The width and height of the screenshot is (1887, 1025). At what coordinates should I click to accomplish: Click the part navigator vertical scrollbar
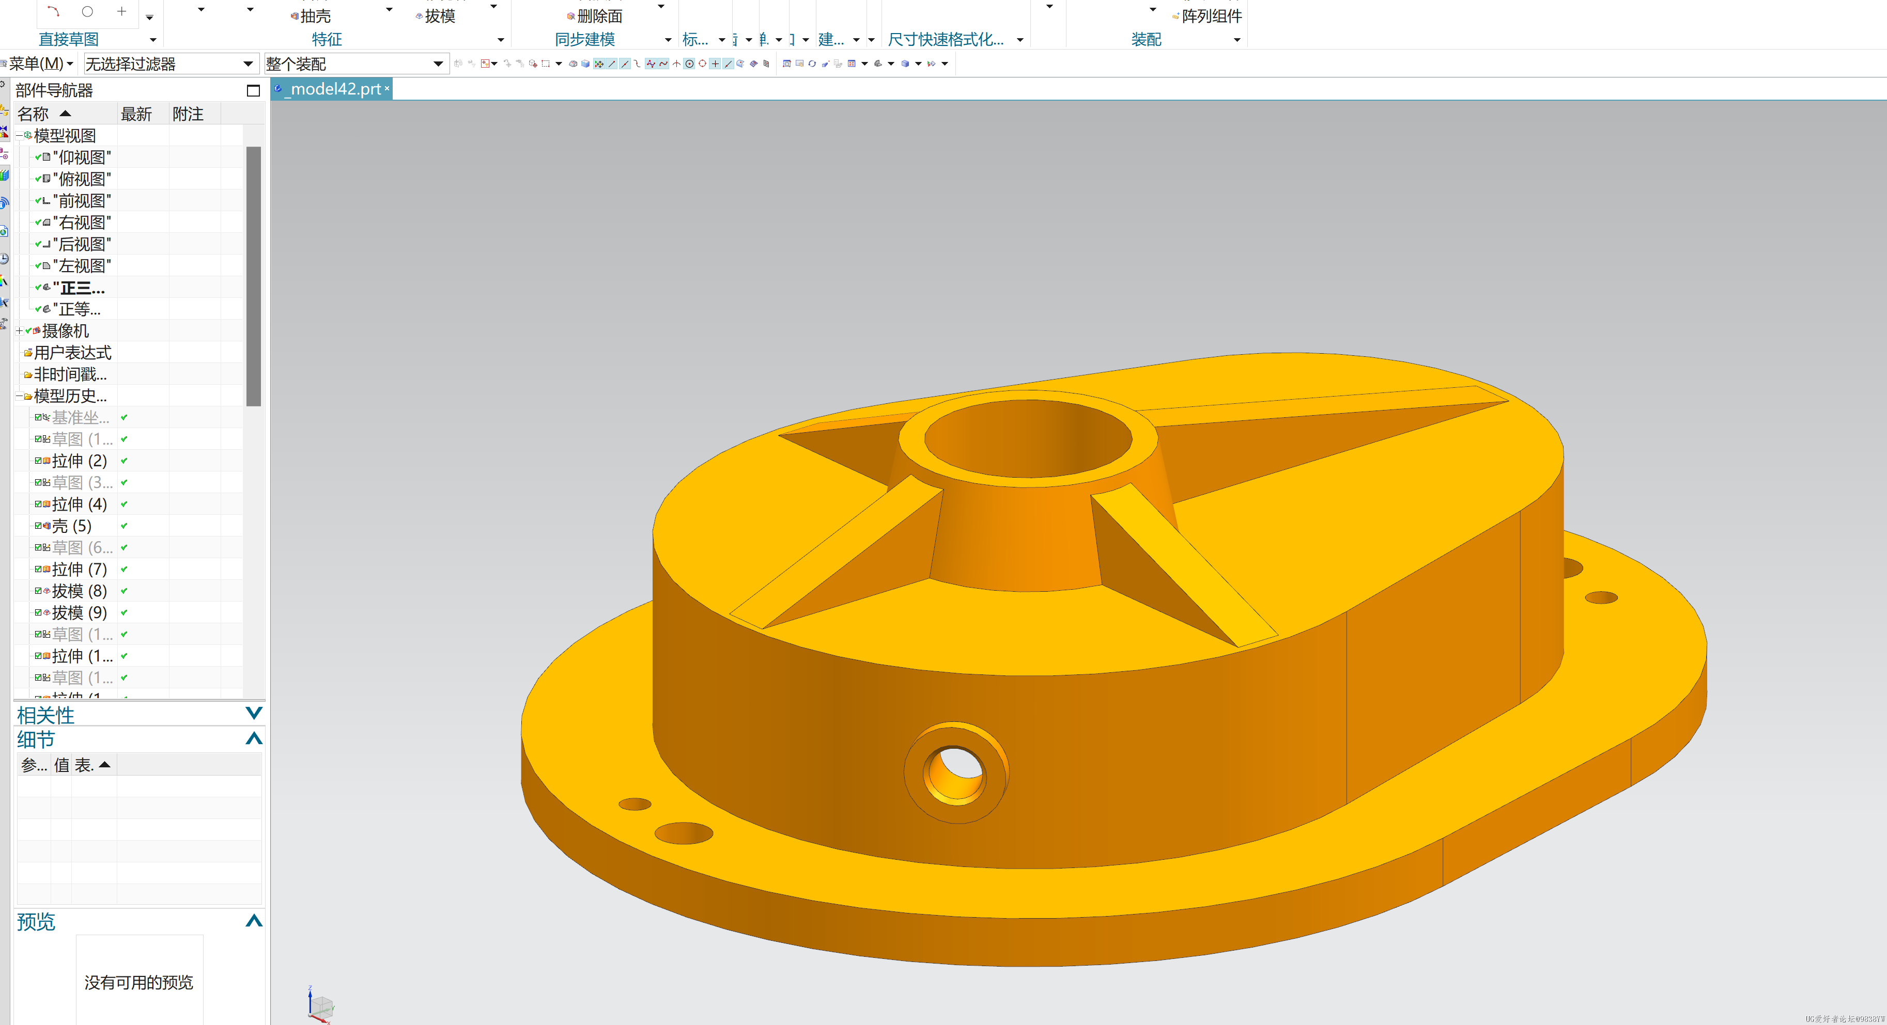tap(254, 276)
